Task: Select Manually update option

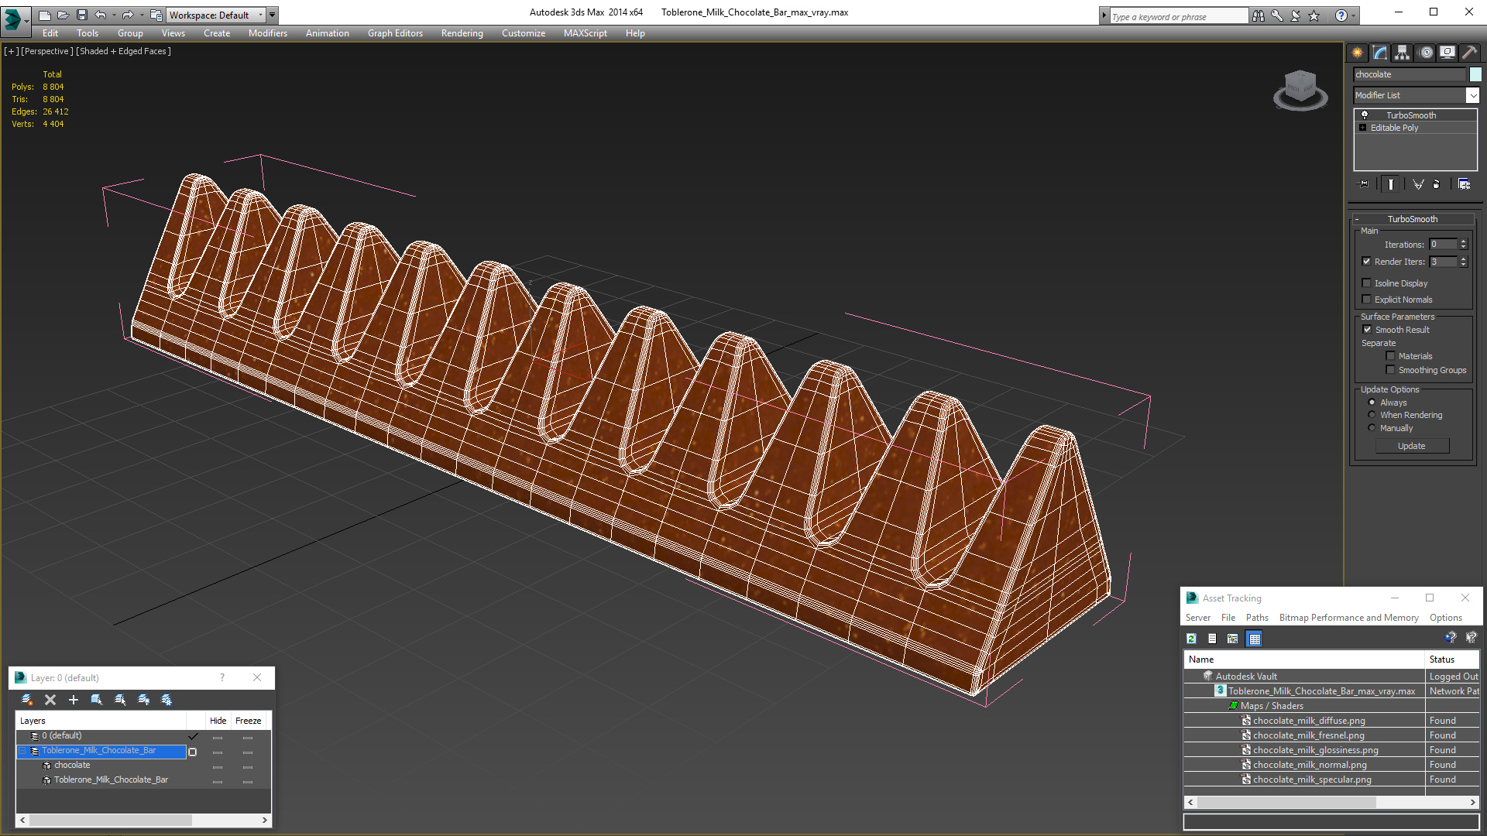Action: pyautogui.click(x=1372, y=428)
